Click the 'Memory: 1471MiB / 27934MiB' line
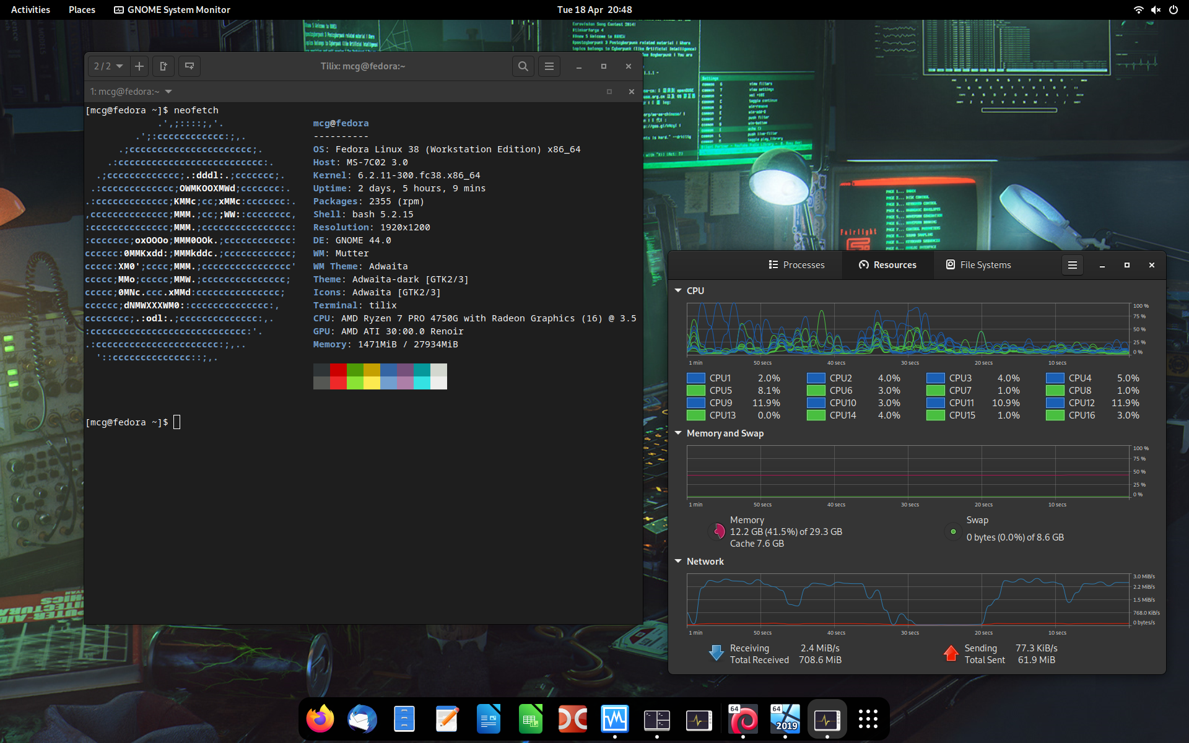Image resolution: width=1189 pixels, height=743 pixels. point(386,344)
